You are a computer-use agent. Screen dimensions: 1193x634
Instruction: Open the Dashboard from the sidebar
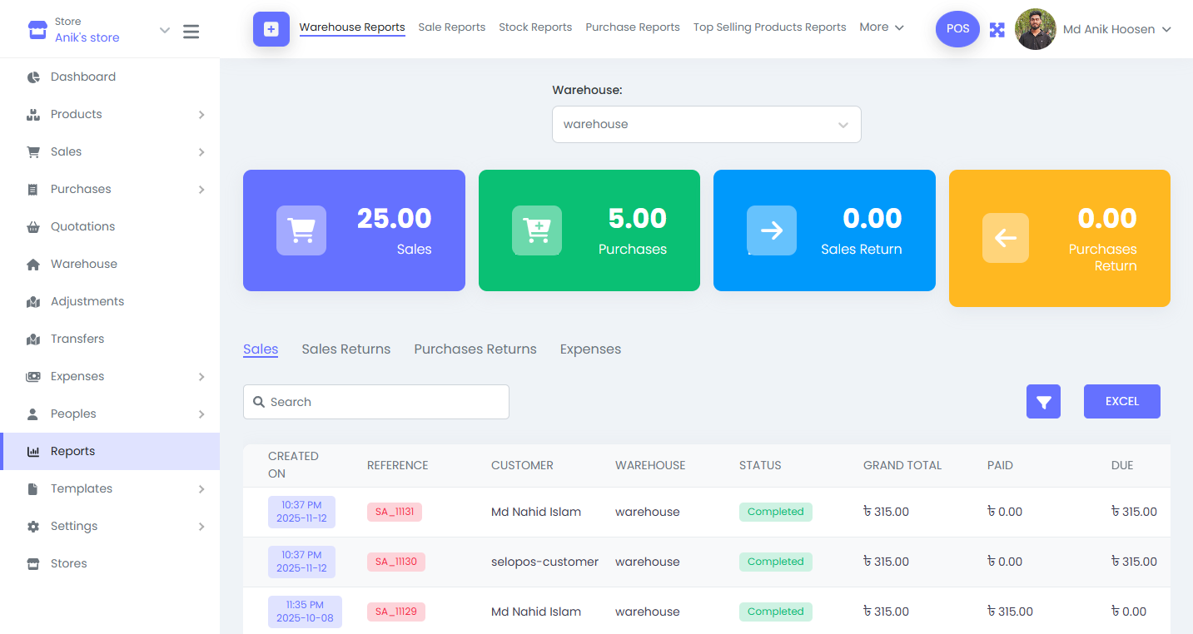pyautogui.click(x=84, y=77)
